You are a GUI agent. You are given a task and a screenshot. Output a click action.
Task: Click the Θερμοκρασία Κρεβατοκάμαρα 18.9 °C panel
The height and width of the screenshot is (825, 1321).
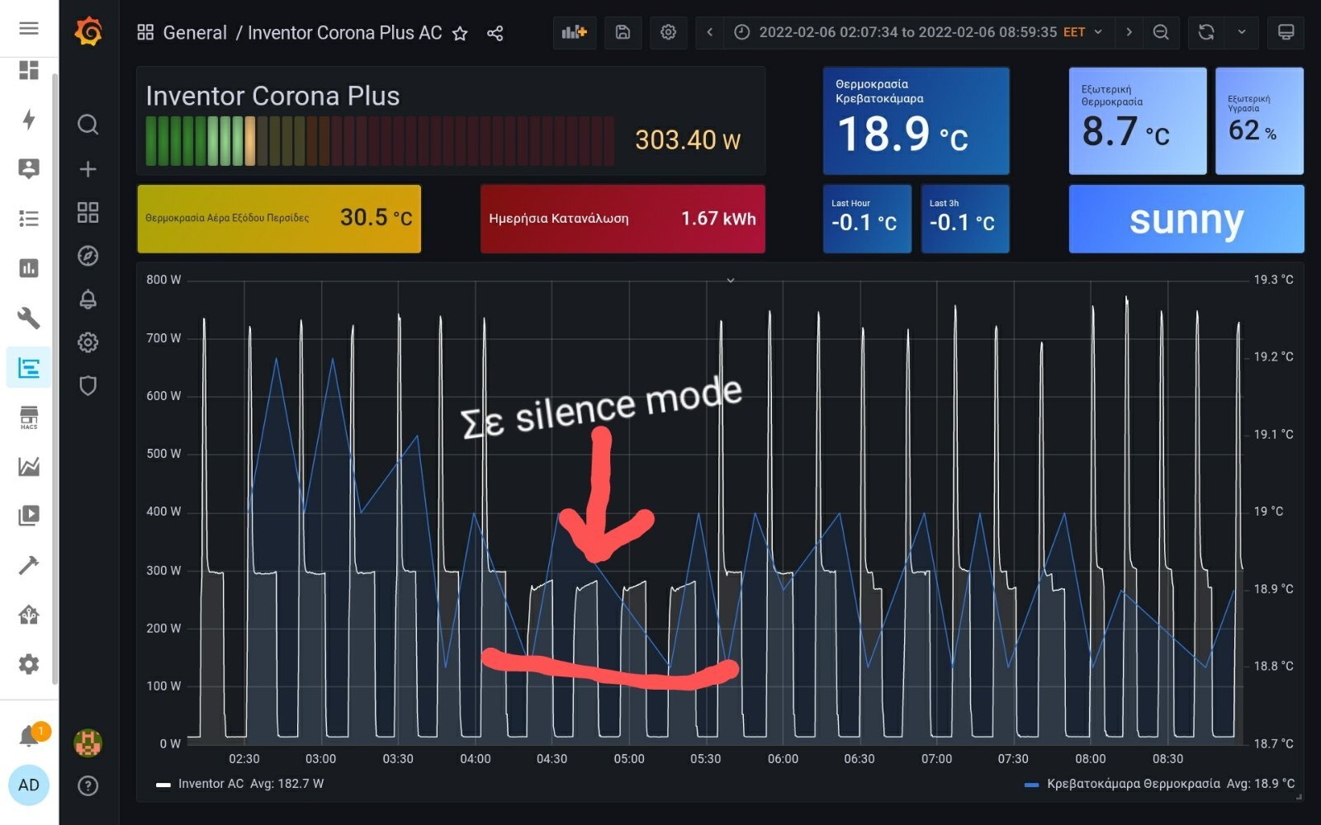[916, 120]
